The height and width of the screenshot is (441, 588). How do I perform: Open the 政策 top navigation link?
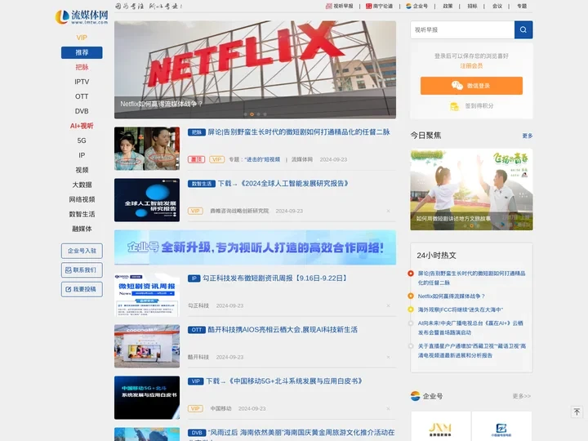[x=448, y=6]
